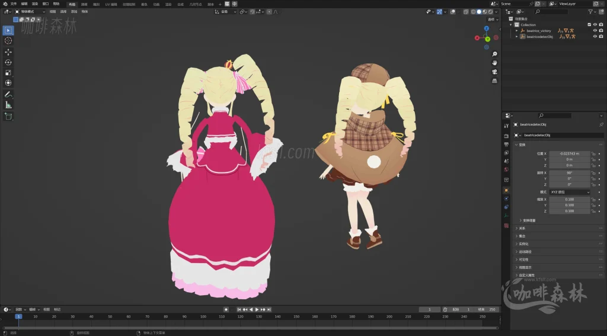The height and width of the screenshot is (336, 607).
Task: Select rendered viewport shading mode
Action: pos(490,12)
